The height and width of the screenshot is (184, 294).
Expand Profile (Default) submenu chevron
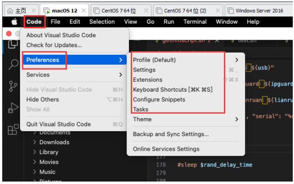point(237,60)
